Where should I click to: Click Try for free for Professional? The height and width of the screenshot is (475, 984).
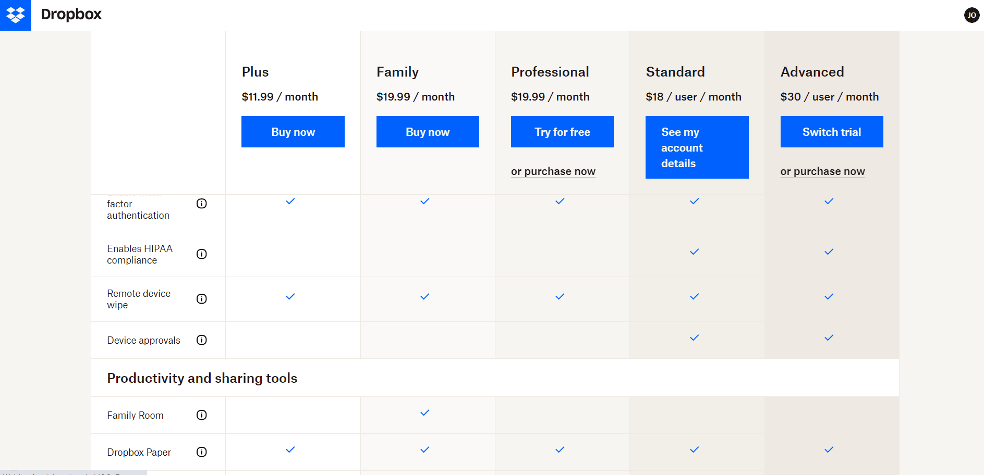562,132
